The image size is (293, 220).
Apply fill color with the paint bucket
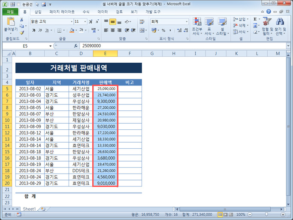[72, 30]
